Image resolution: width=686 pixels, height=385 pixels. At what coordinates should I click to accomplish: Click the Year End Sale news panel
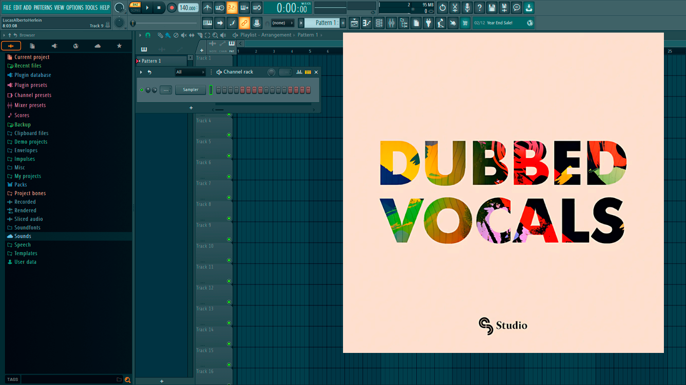[x=504, y=23]
